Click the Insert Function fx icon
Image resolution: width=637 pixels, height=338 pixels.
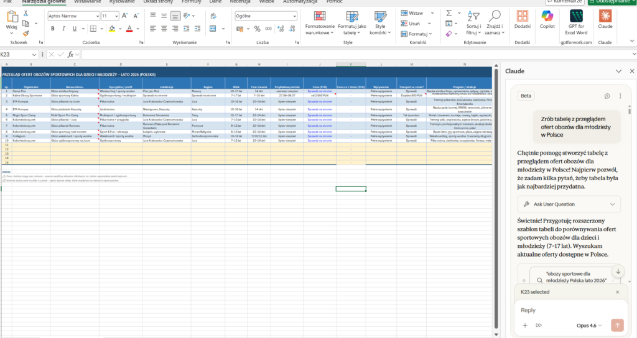(70, 54)
